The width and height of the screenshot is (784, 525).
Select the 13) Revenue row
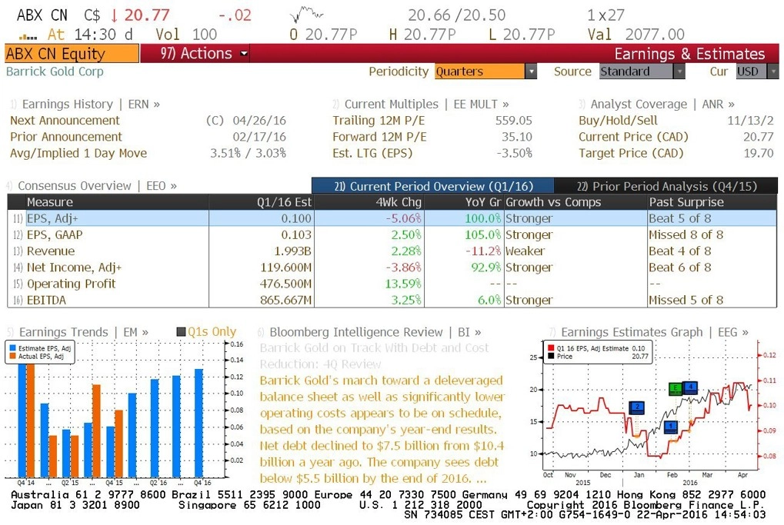392,251
